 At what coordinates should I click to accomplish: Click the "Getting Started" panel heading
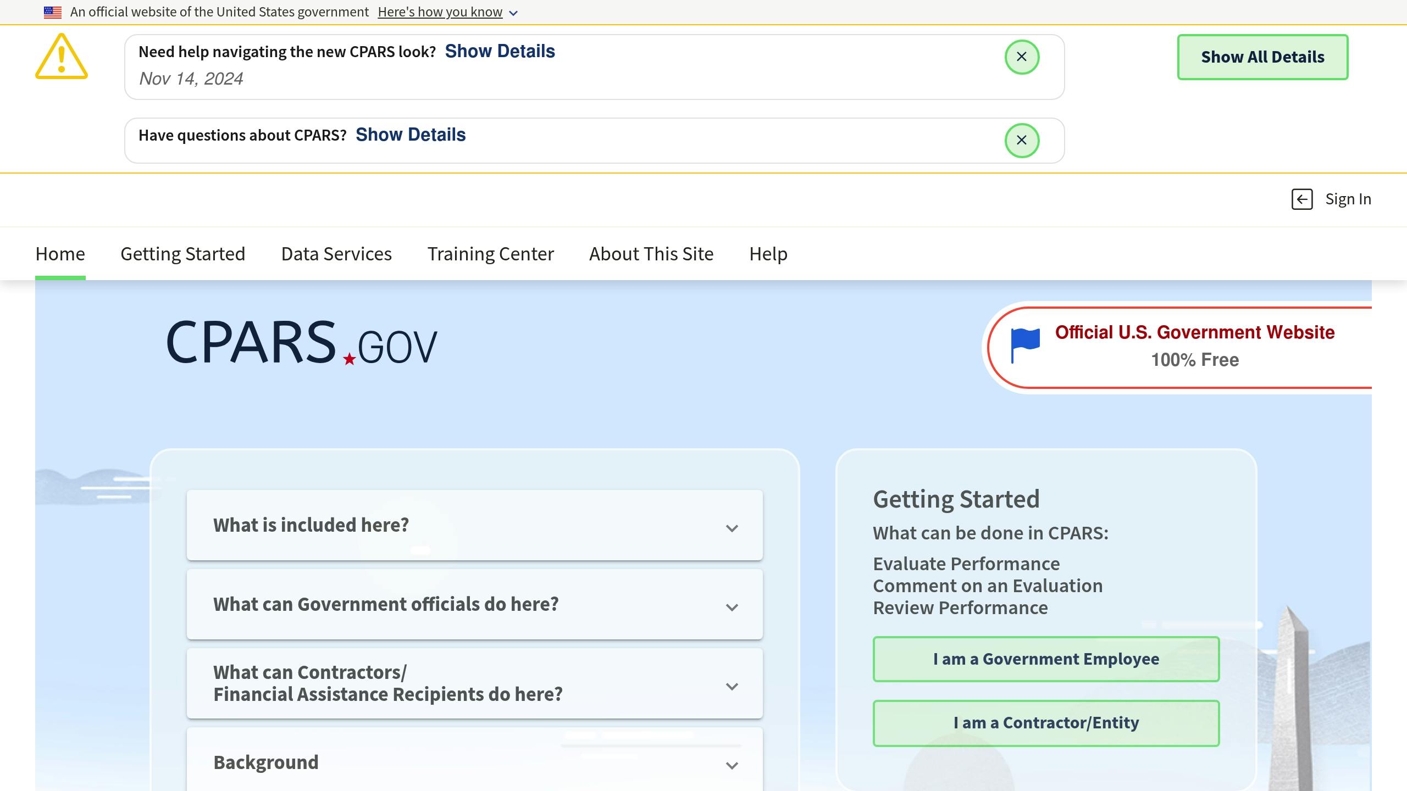[x=956, y=499]
